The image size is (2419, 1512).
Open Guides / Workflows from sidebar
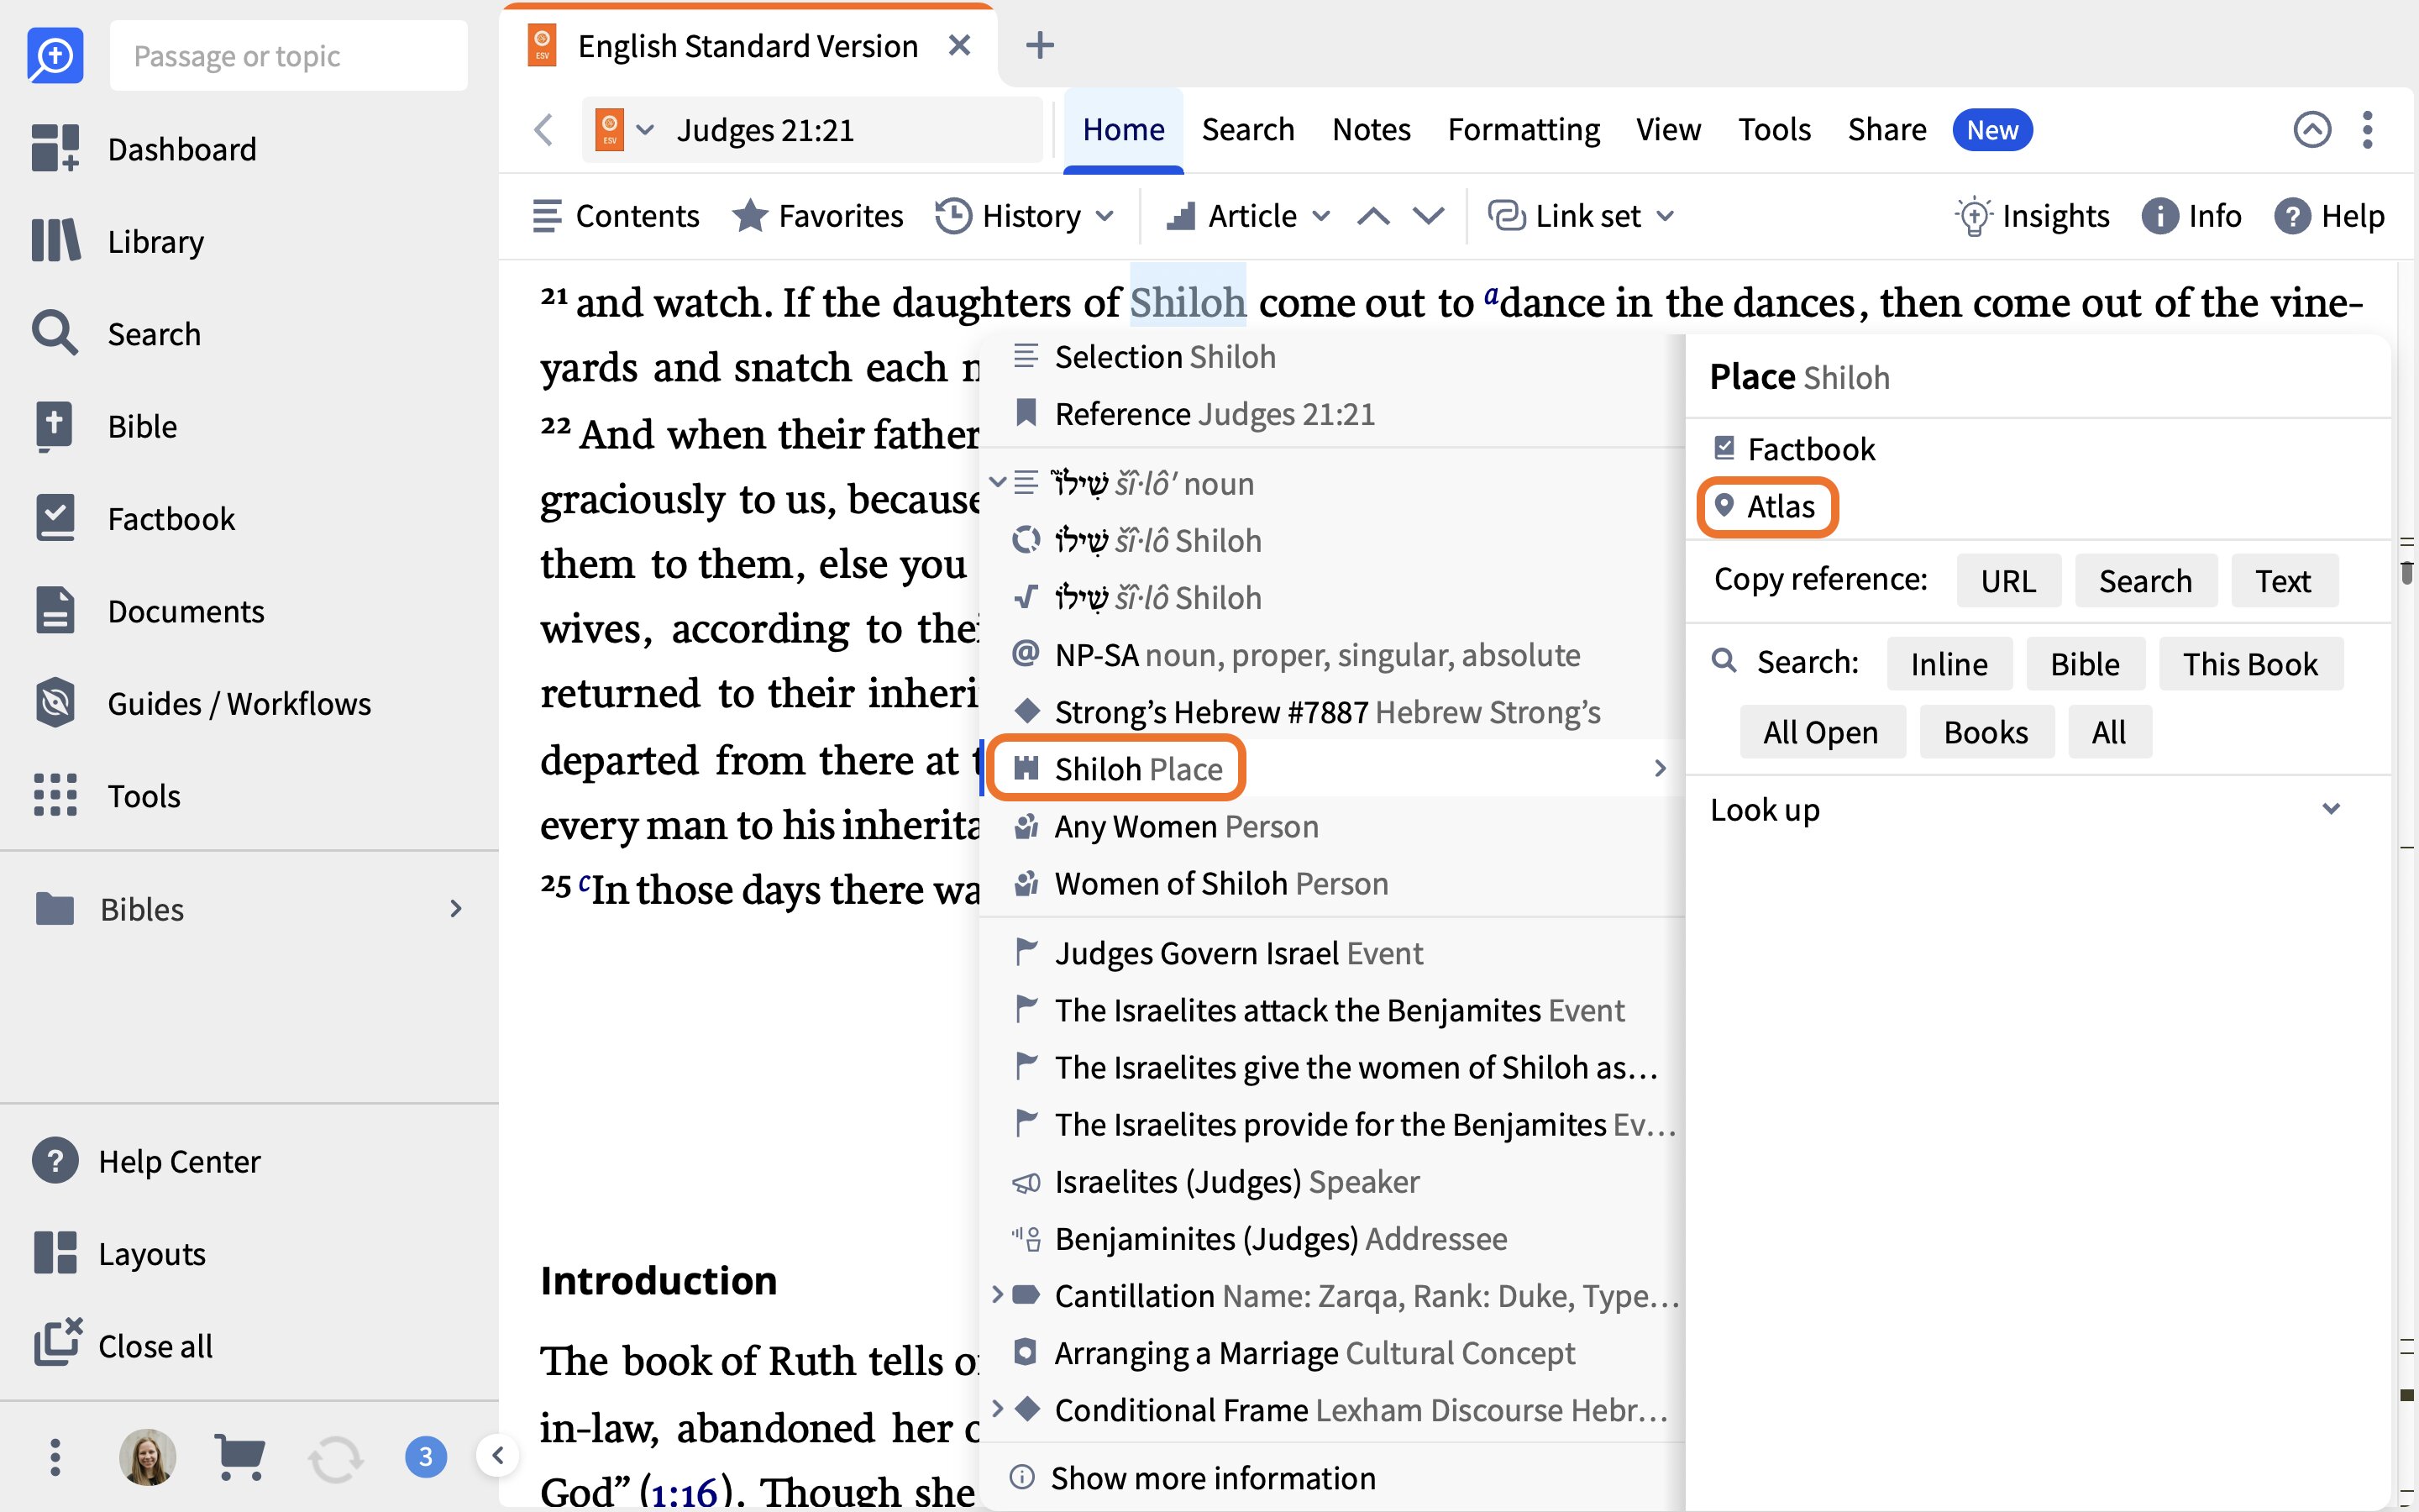[202, 703]
